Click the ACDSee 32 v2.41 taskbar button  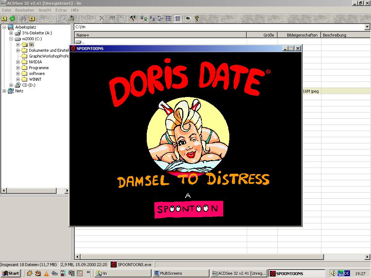(239, 273)
